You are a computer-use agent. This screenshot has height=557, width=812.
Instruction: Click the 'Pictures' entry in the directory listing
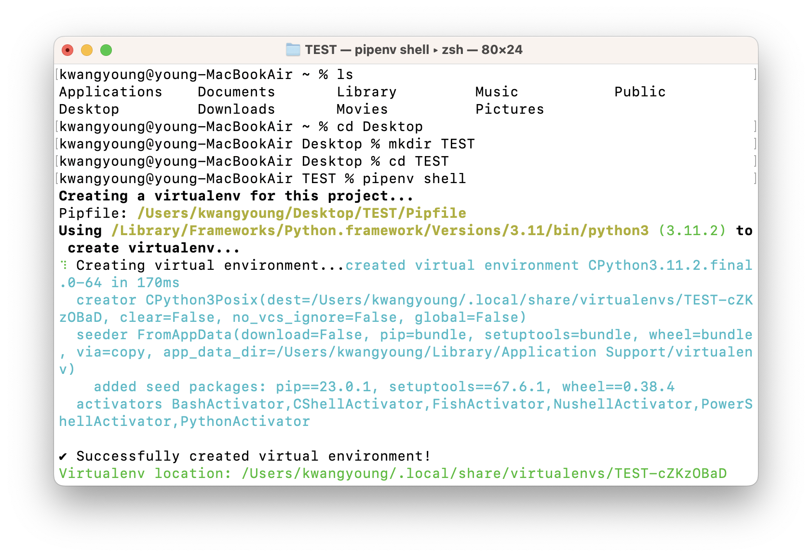pos(510,109)
